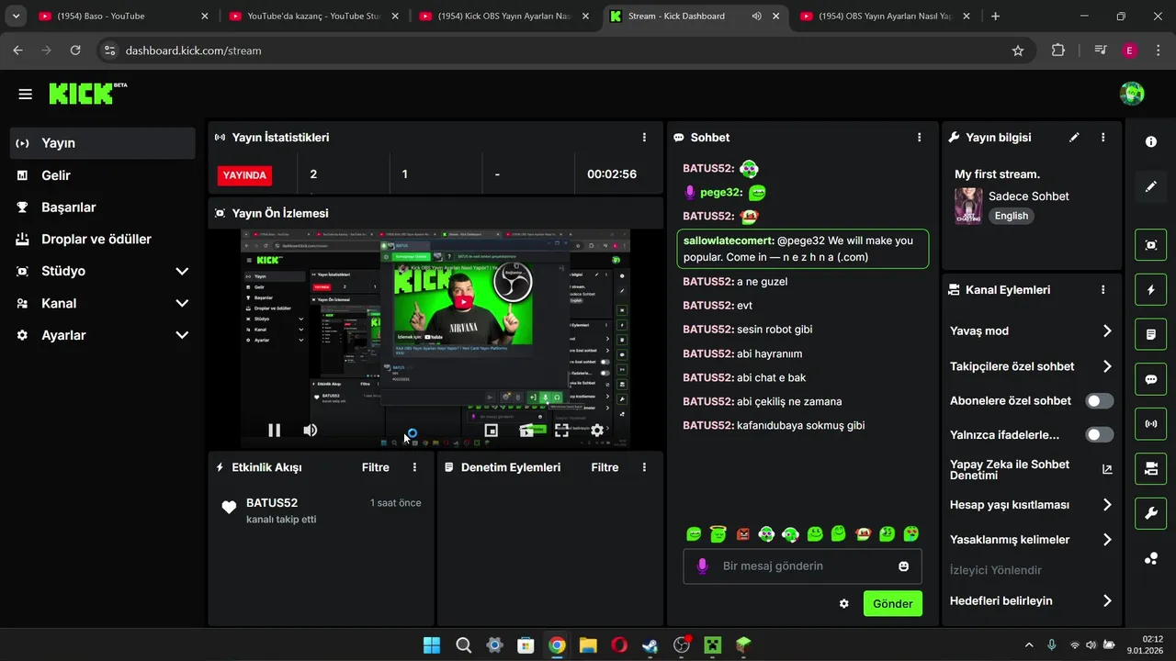Open preview player settings gear
Screen dimensions: 1176x661
tap(597, 430)
